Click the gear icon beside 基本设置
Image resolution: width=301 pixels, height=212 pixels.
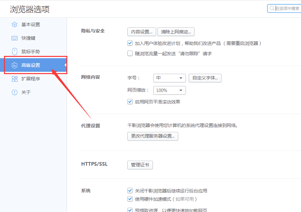[x=14, y=24]
